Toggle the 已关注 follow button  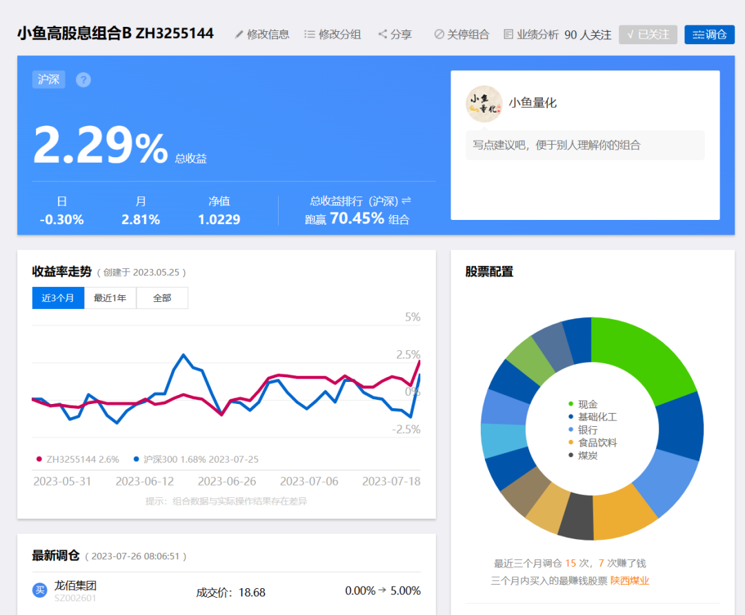[648, 34]
